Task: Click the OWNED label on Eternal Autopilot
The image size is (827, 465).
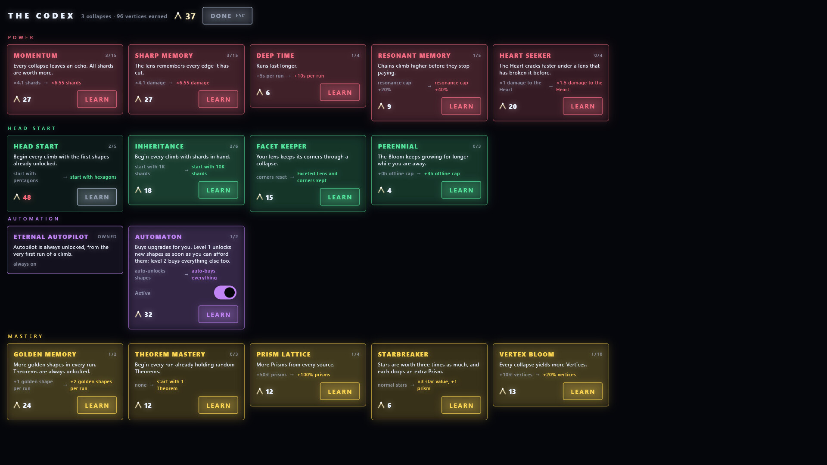Action: 107,237
